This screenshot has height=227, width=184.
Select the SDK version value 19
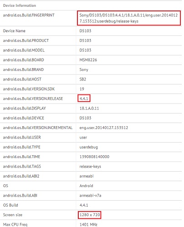pyautogui.click(x=82, y=89)
